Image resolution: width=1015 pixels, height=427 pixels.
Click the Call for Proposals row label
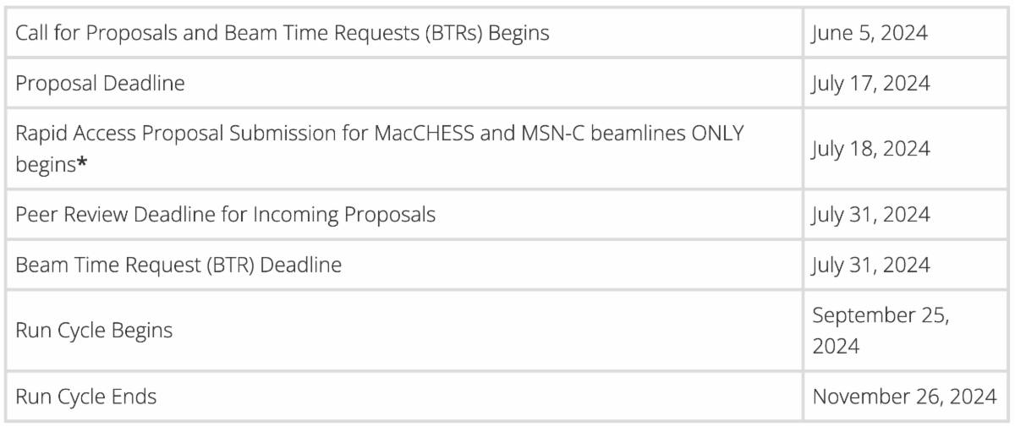coord(283,34)
